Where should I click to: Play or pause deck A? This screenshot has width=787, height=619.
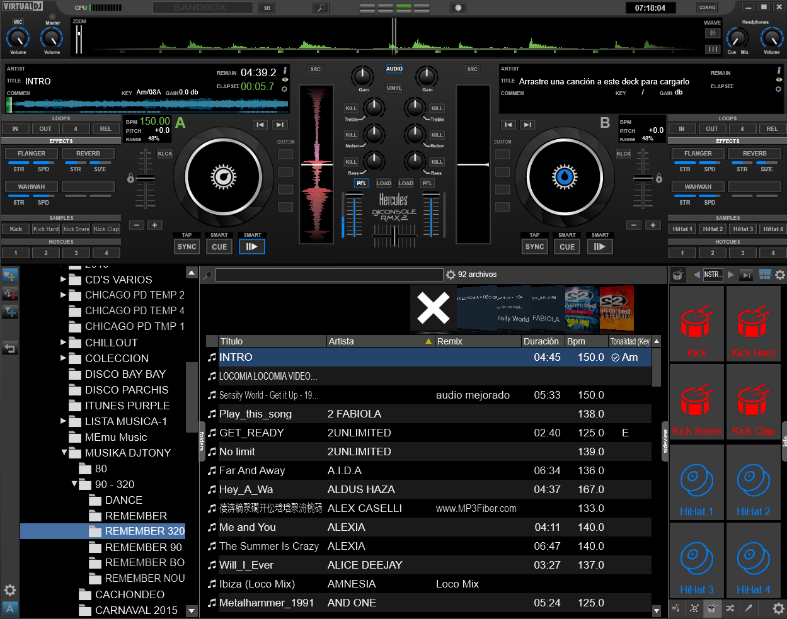pyautogui.click(x=251, y=246)
